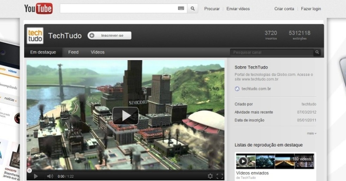Click the magnifier search button beside the YouTube search box
The image size is (346, 181).
tap(193, 8)
